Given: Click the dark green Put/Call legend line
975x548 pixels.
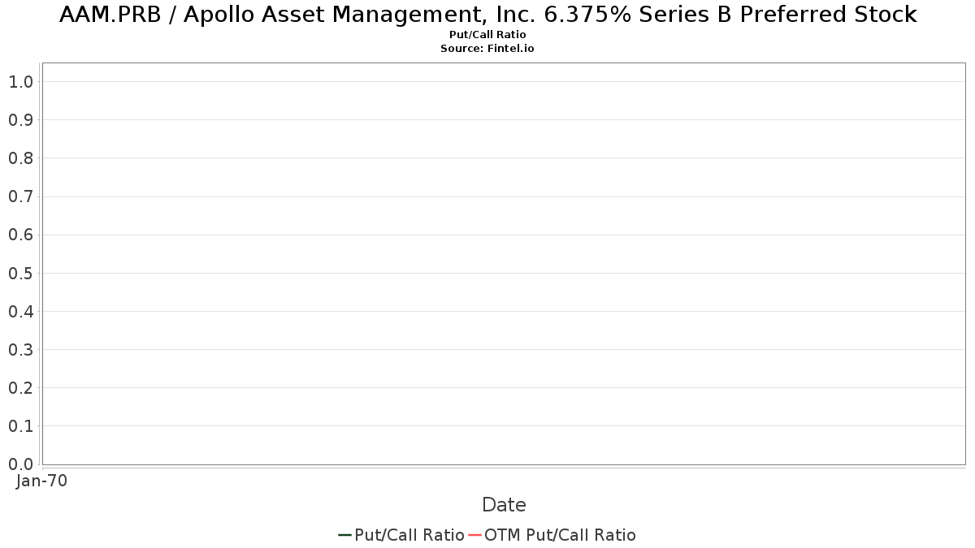Looking at the screenshot, I should 344,535.
